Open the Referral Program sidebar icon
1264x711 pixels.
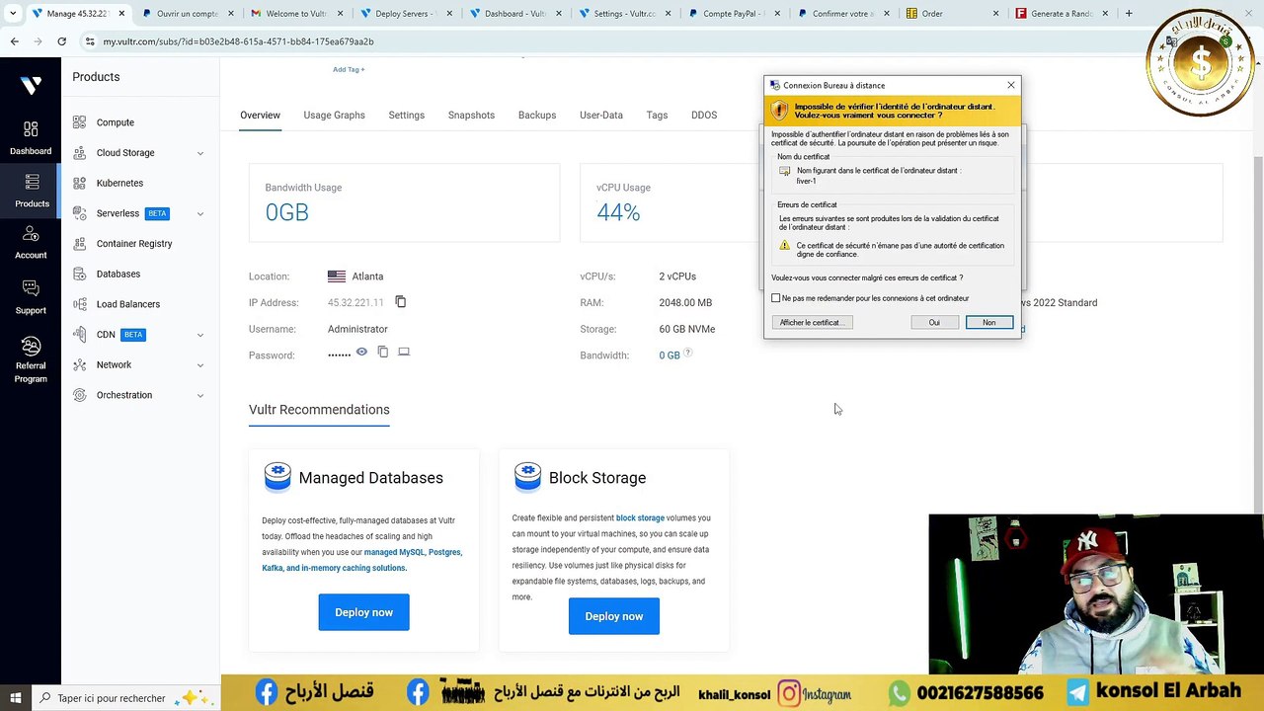pos(31,359)
